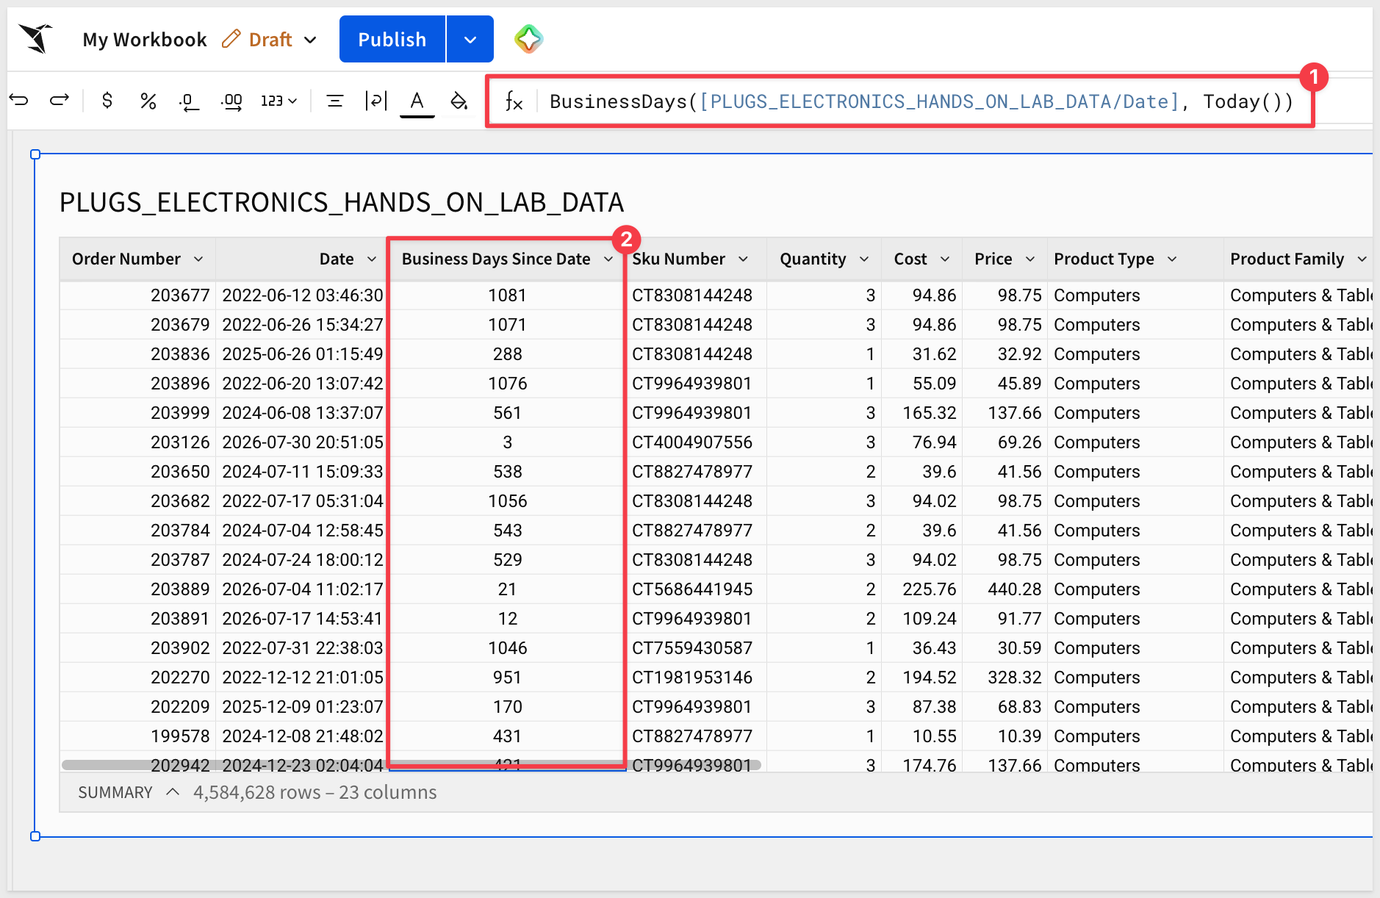Click the table's top-left resize handle

[x=35, y=154]
